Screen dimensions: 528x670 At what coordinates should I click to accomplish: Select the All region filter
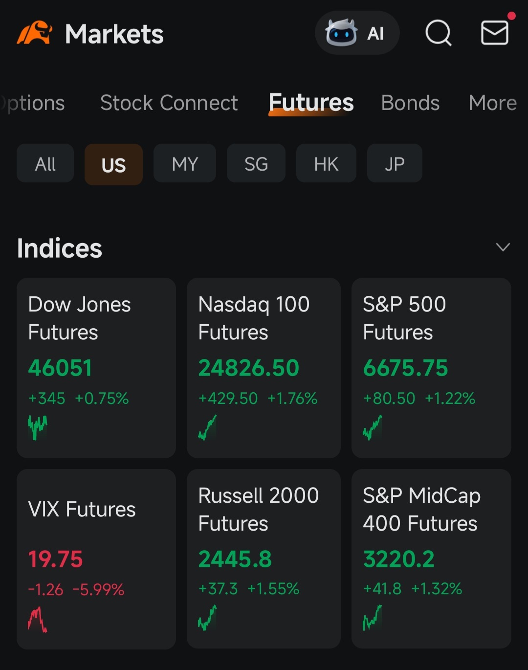click(45, 164)
